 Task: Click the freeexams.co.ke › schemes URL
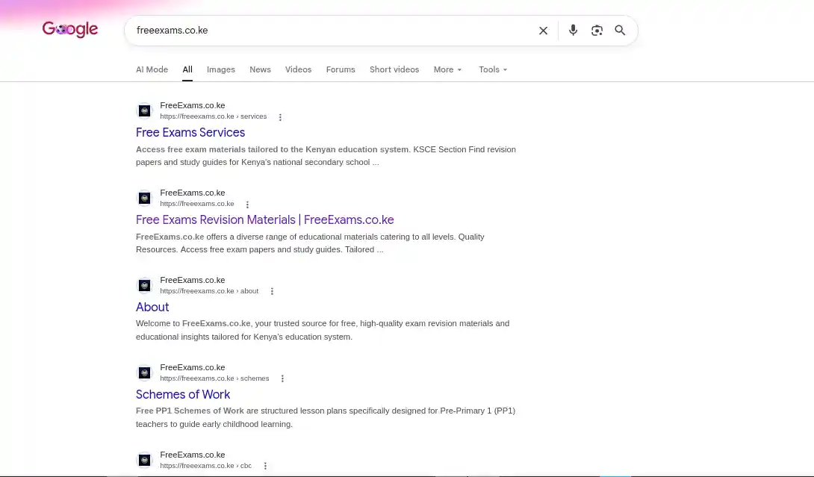[214, 378]
